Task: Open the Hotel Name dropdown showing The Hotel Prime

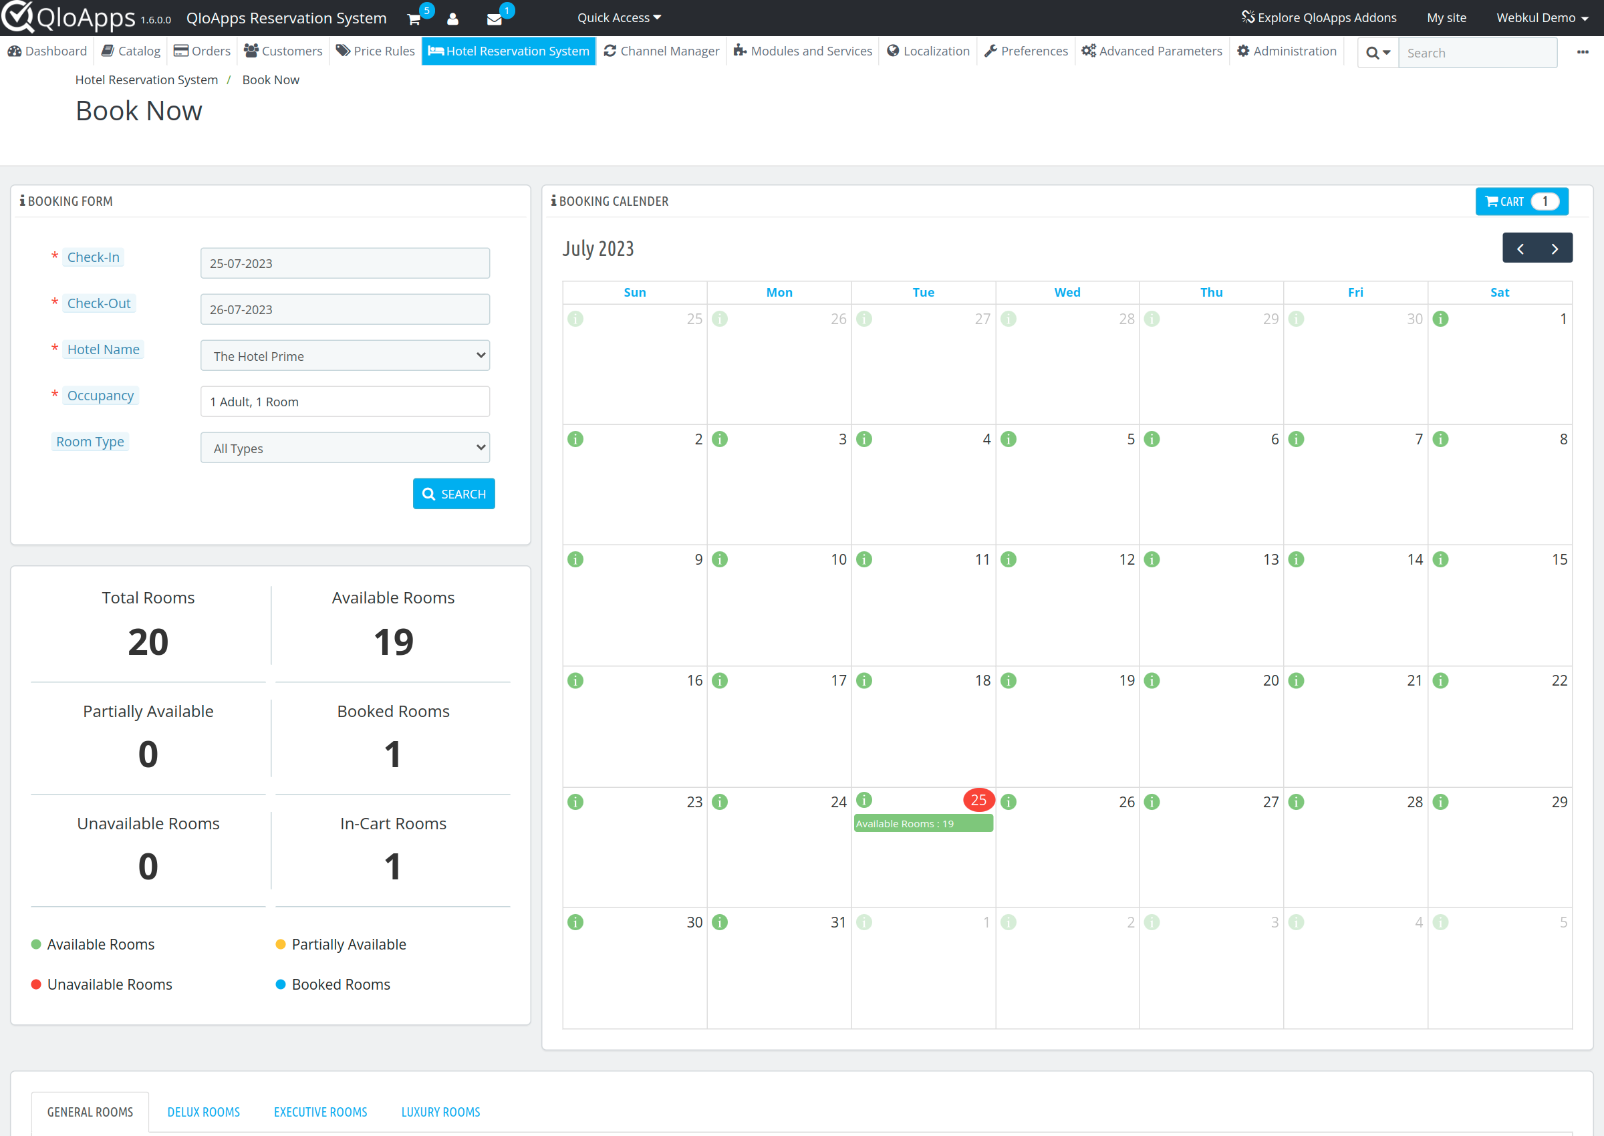Action: coord(344,356)
